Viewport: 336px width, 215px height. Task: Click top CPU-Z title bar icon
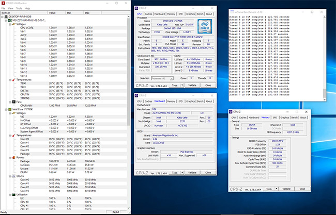136,8
